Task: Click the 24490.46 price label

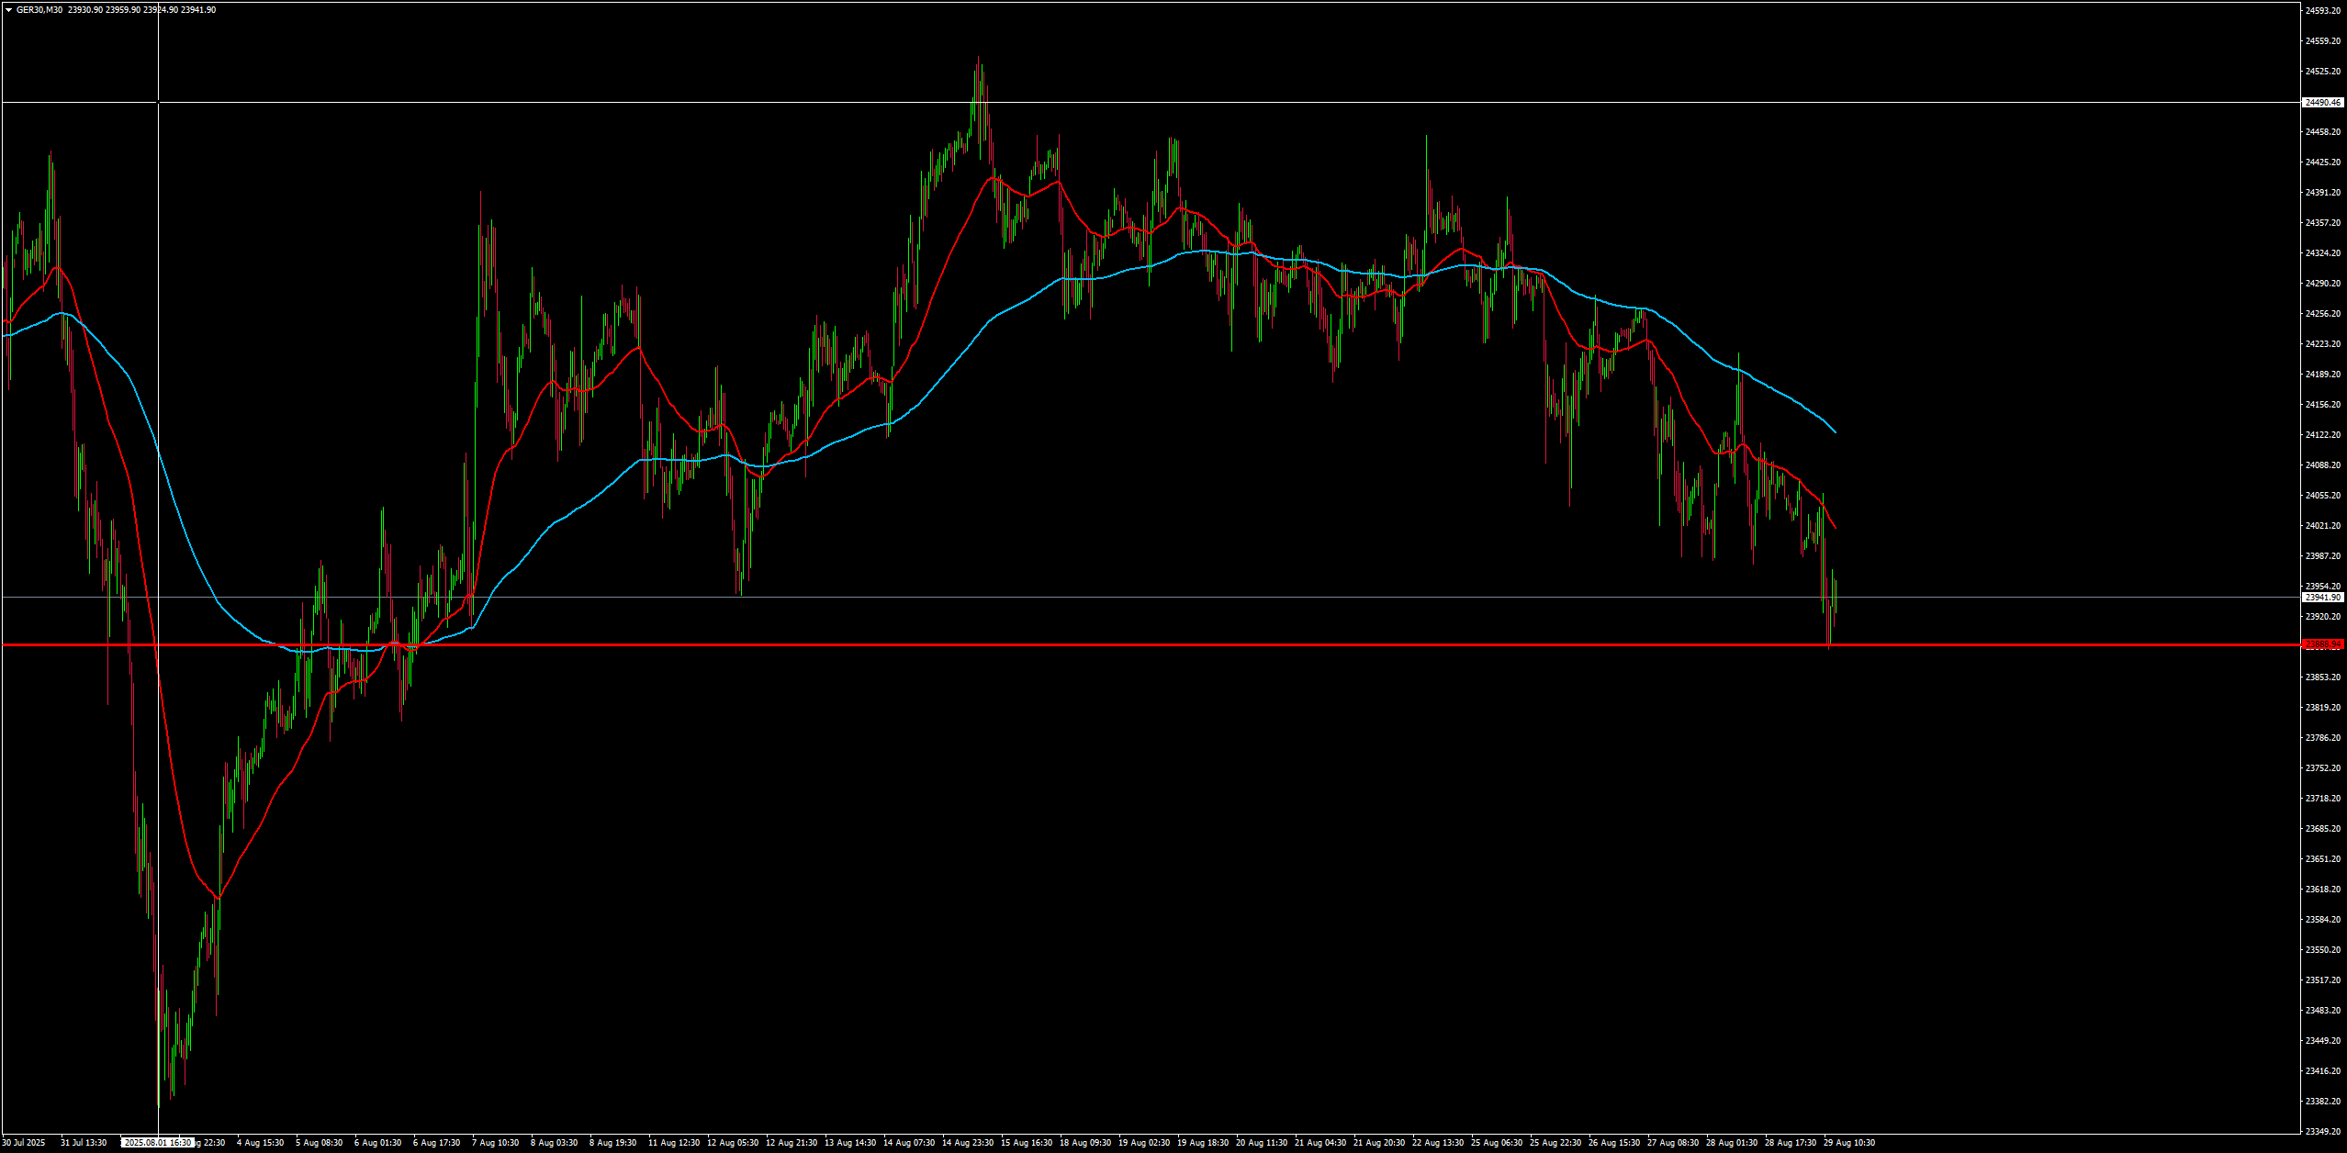Action: tap(2323, 103)
